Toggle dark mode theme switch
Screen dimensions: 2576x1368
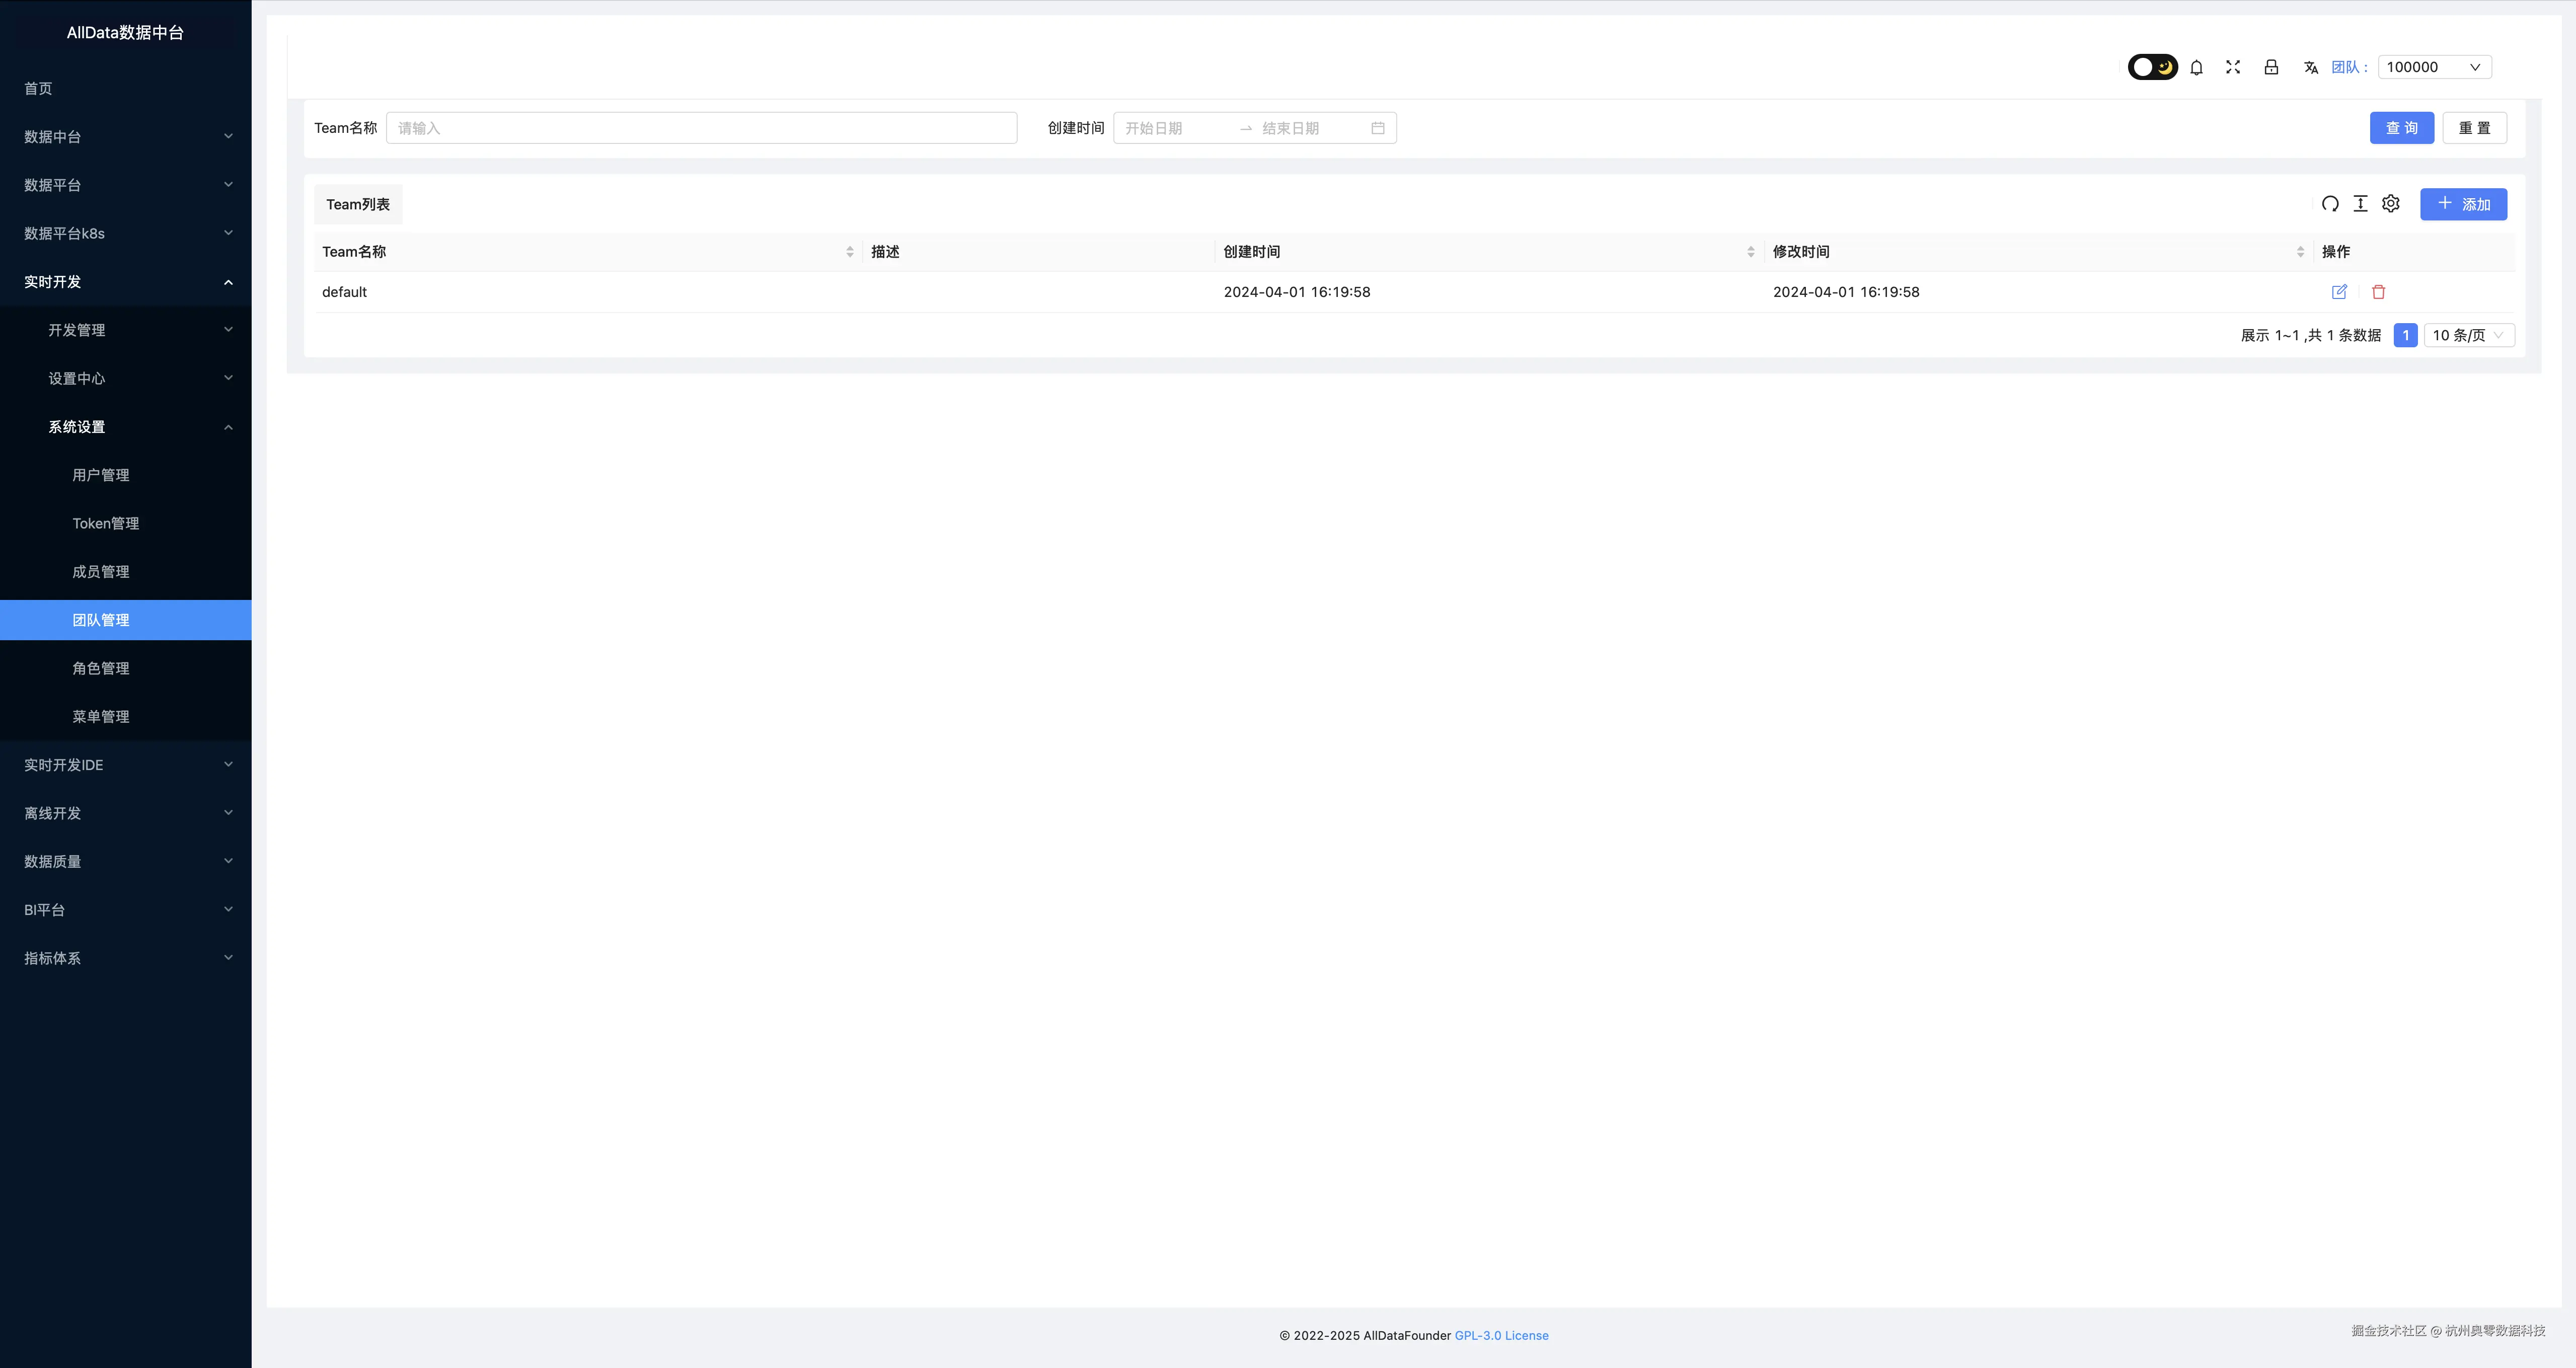pyautogui.click(x=2152, y=67)
